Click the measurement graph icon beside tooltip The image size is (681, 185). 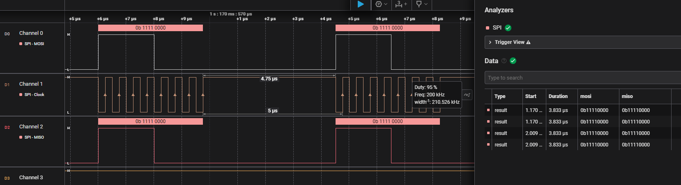click(467, 95)
